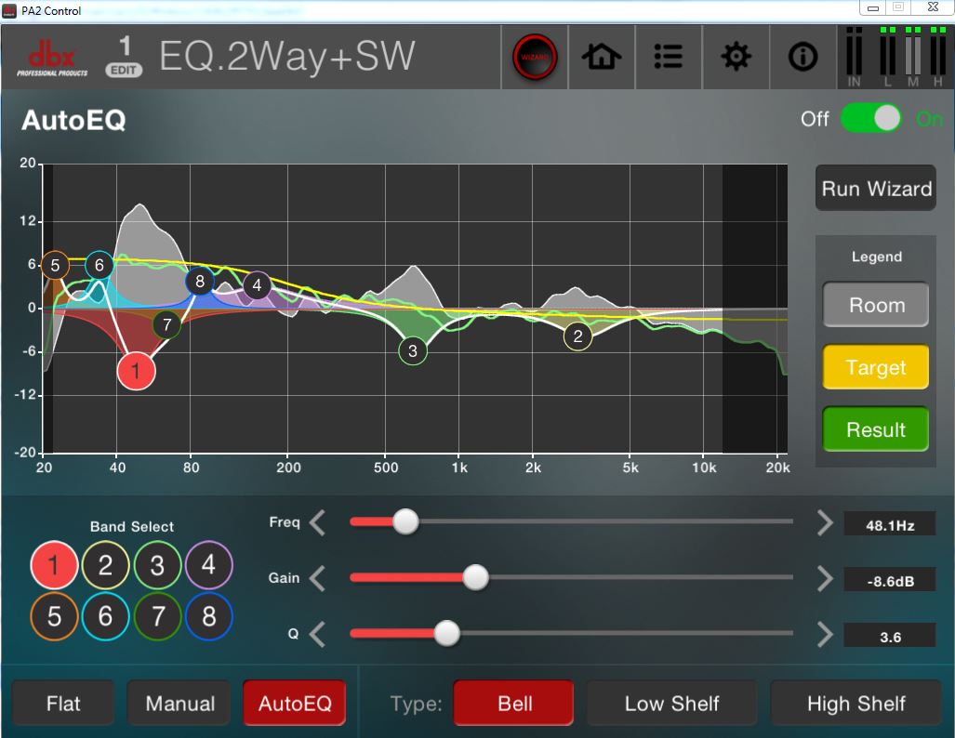Toggle the Result curve legend
This screenshot has height=738, width=955.
click(876, 429)
